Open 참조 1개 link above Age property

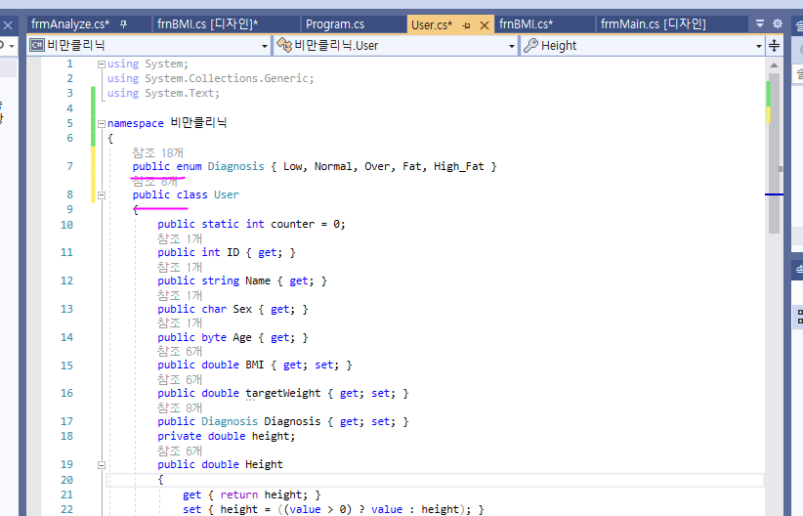tap(180, 322)
